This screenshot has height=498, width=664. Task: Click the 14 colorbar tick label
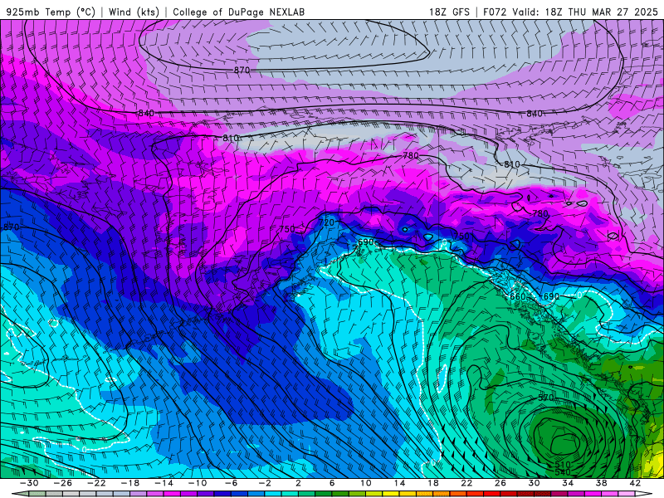click(x=399, y=483)
